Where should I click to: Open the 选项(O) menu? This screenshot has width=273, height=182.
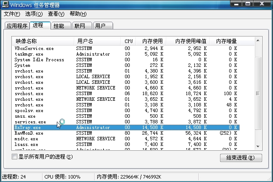pyautogui.click(x=34, y=14)
